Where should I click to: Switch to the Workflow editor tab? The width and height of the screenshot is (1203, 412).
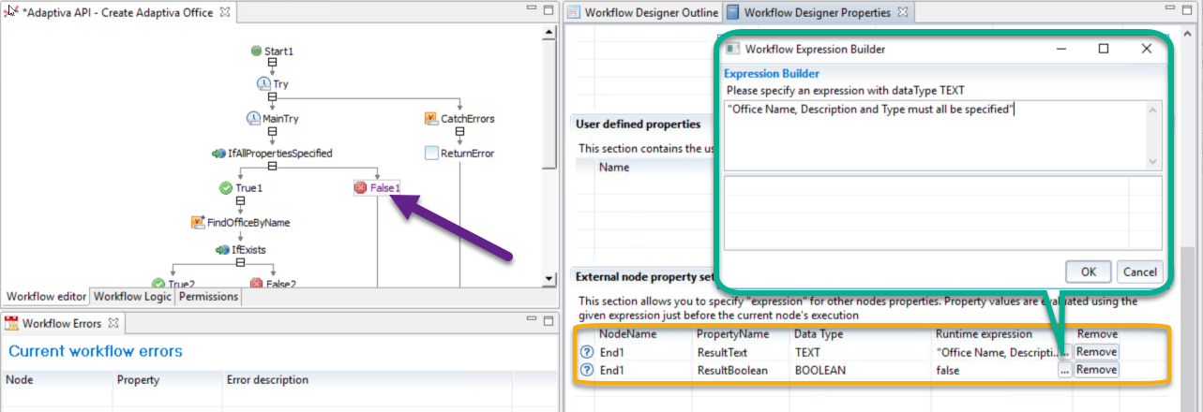click(x=46, y=296)
